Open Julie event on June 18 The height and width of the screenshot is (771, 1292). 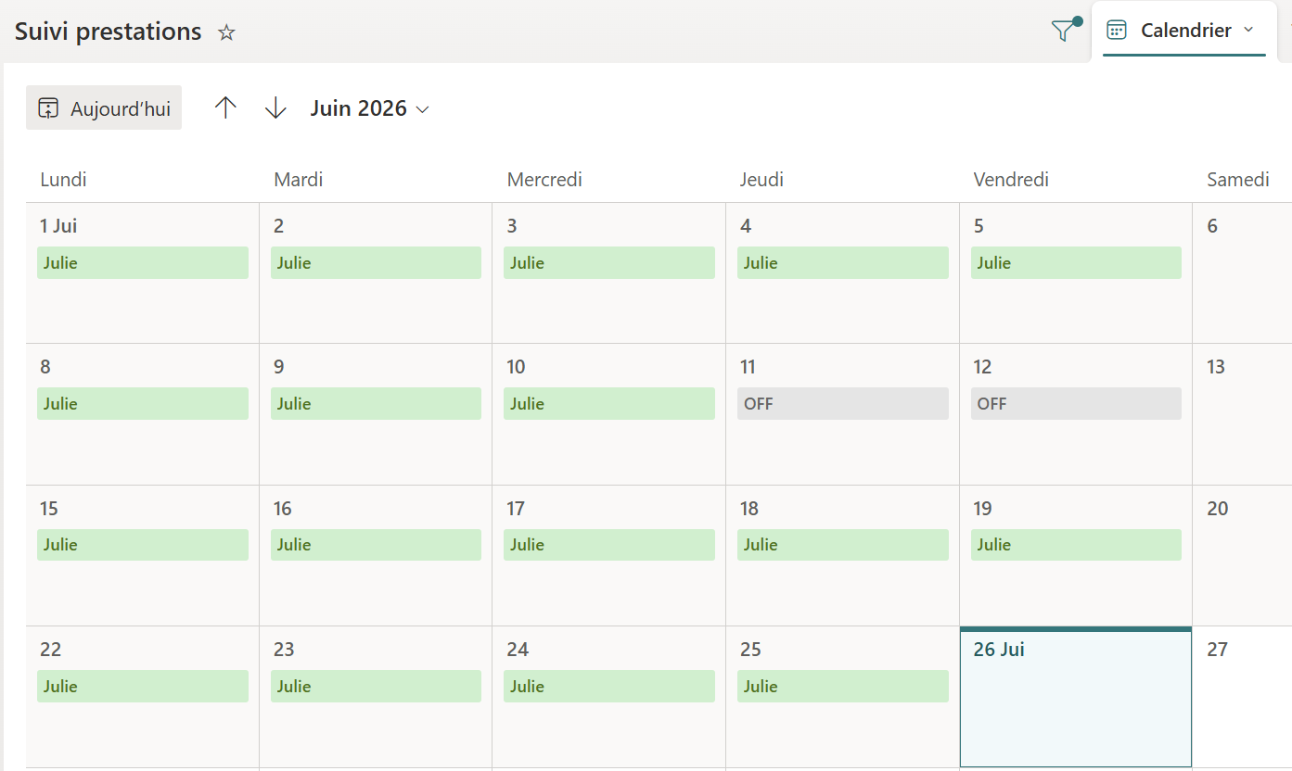(843, 544)
